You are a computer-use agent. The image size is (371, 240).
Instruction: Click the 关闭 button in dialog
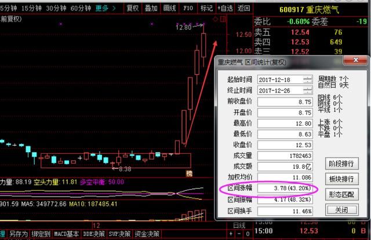click(341, 210)
